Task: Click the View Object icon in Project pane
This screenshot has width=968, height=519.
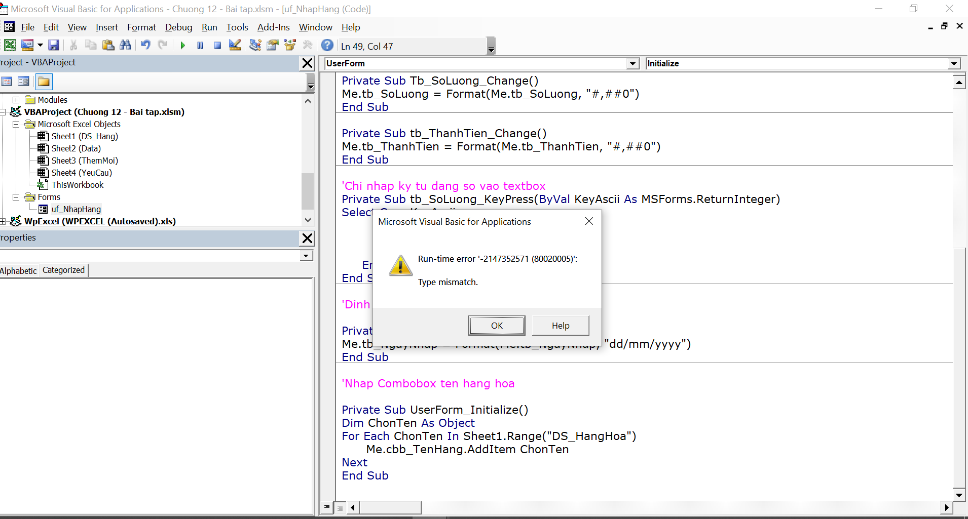Action: 24,82
